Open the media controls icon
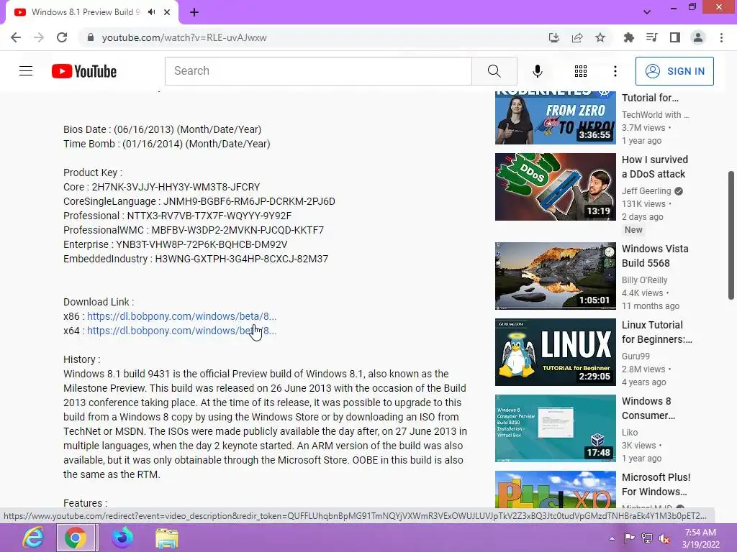Image resolution: width=737 pixels, height=552 pixels. tap(652, 37)
